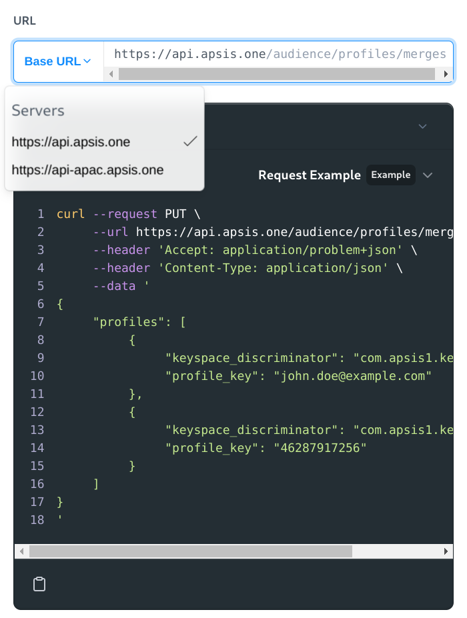
Task: Click the "profiles": [ code line
Action: pyautogui.click(x=139, y=322)
